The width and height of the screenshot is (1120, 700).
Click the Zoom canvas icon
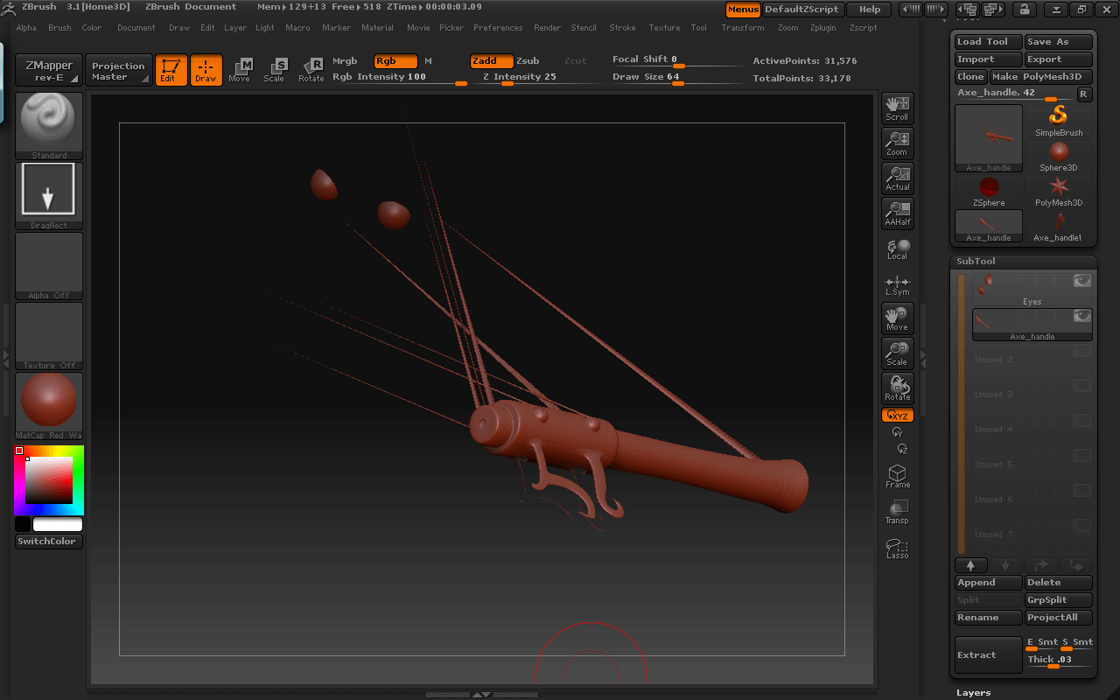[897, 143]
